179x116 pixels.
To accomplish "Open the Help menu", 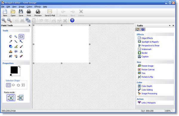I will tap(45, 7).
